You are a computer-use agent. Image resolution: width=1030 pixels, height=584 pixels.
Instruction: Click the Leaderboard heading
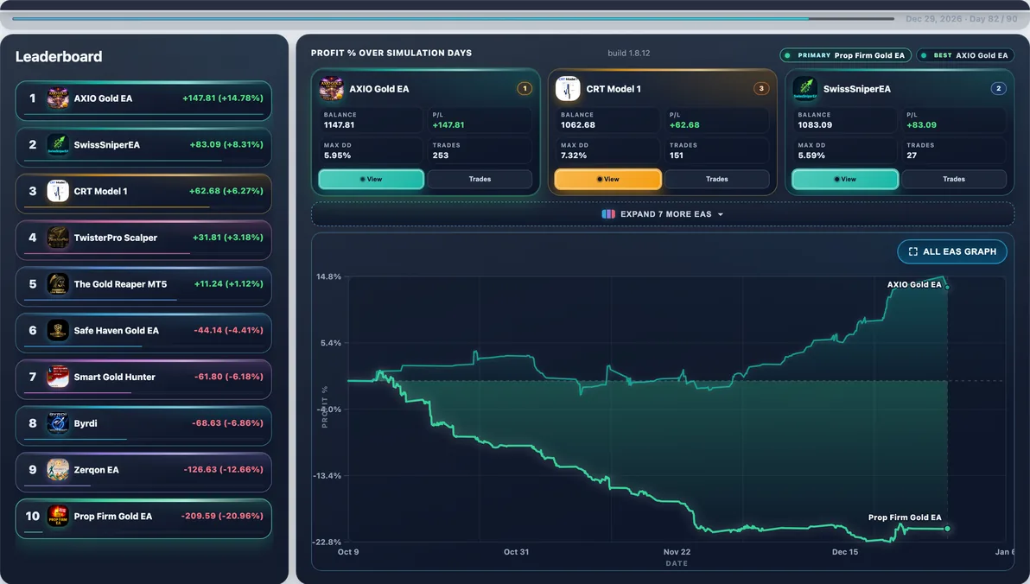click(59, 56)
